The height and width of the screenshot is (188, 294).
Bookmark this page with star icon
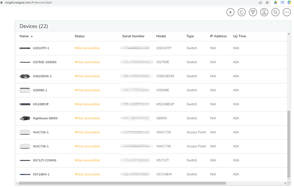click(267, 2)
